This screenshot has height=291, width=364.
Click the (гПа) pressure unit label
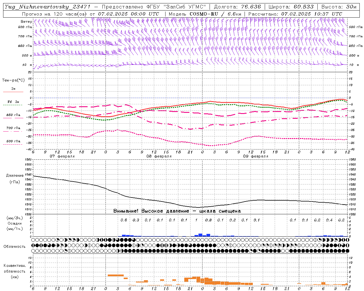click(15, 182)
